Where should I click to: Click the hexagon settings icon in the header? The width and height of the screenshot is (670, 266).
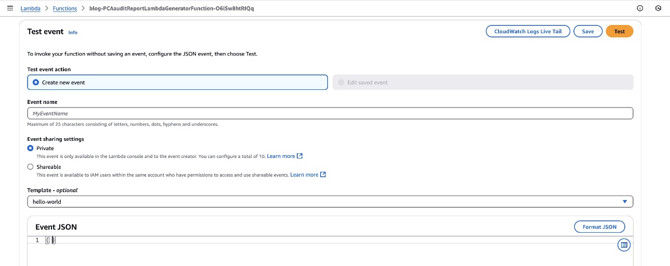(658, 8)
